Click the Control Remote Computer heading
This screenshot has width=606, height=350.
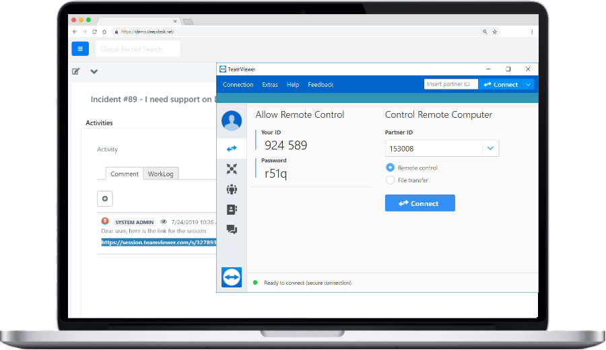(438, 114)
